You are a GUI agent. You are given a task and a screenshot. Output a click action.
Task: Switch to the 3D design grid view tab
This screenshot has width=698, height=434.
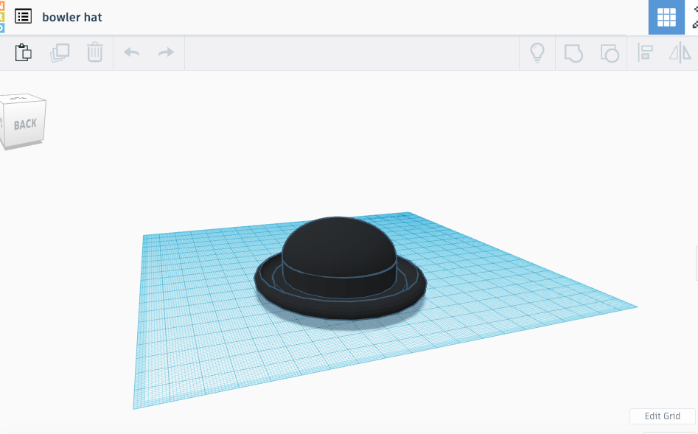coord(666,17)
